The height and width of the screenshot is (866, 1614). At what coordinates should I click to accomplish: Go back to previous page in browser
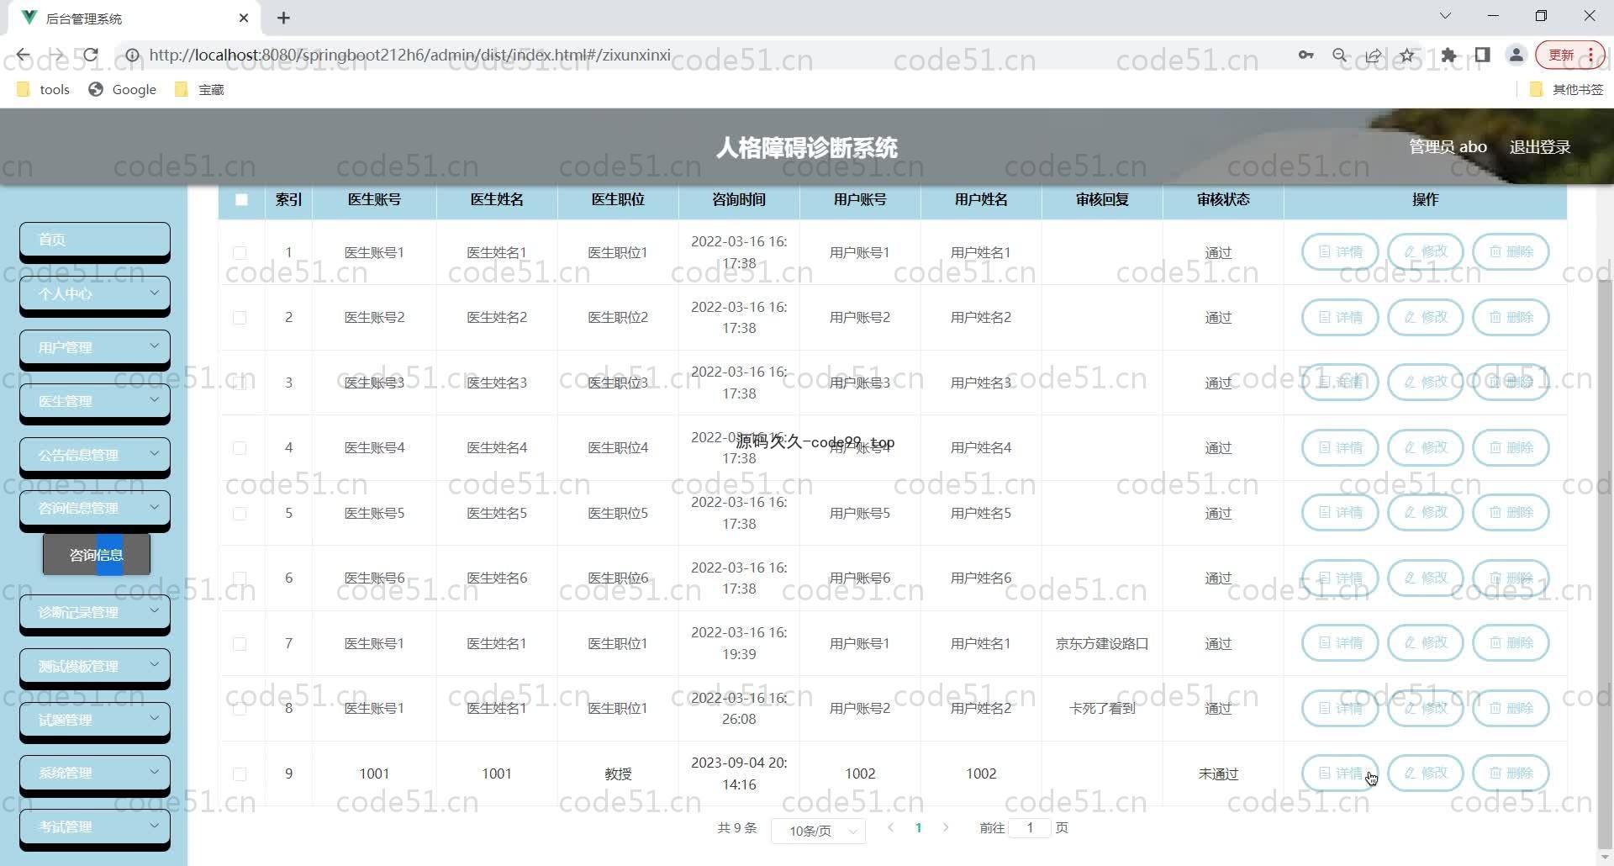[x=23, y=55]
